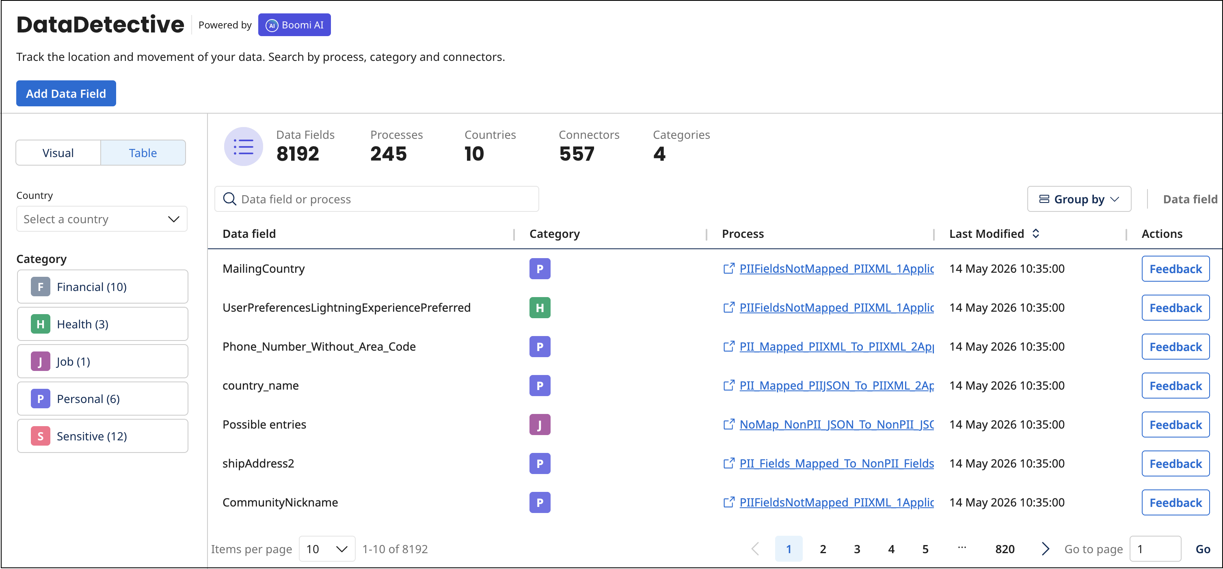The width and height of the screenshot is (1223, 569).
Task: Click the pagination ellipsis
Action: tap(962, 547)
